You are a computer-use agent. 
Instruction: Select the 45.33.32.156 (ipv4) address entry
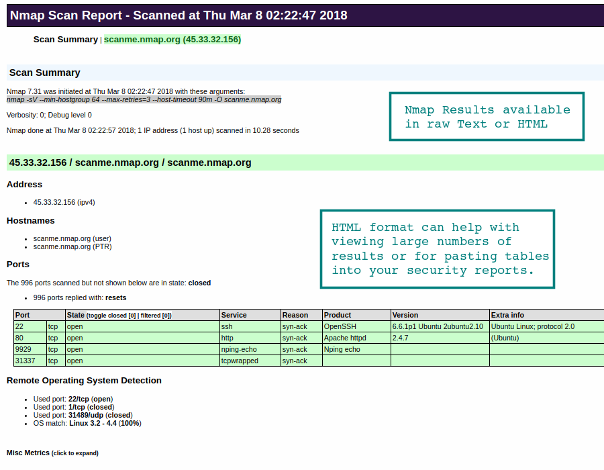[64, 202]
